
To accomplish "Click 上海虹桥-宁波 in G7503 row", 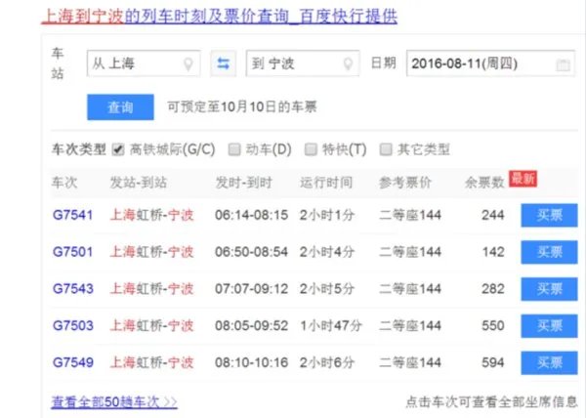I will pyautogui.click(x=151, y=326).
